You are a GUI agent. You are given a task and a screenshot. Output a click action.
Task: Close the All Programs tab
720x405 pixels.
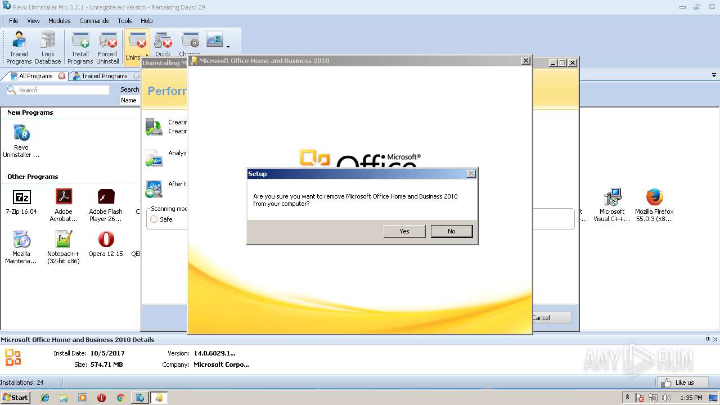(x=62, y=76)
